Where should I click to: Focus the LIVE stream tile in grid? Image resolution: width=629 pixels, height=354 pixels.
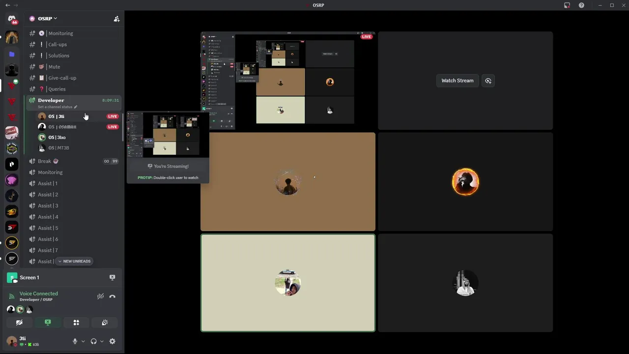(288, 81)
